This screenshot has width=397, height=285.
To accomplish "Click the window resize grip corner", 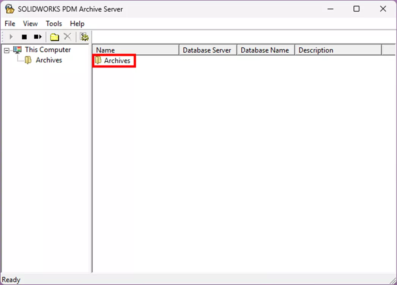I will tap(393, 280).
